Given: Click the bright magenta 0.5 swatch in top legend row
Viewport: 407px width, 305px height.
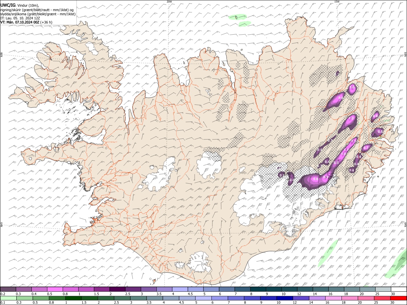Looking at the screenshot, I should [x=55, y=289].
